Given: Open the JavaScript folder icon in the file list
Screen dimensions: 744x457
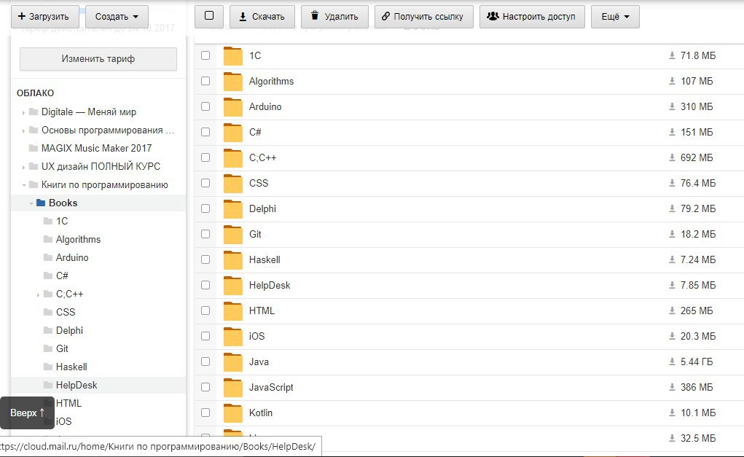Looking at the screenshot, I should [x=233, y=388].
